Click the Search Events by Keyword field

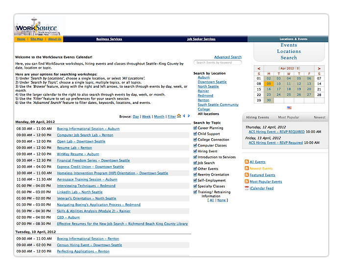click(x=218, y=63)
